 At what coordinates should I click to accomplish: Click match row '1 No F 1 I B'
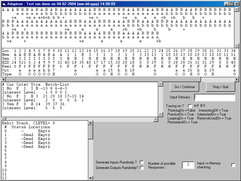pos(35,88)
